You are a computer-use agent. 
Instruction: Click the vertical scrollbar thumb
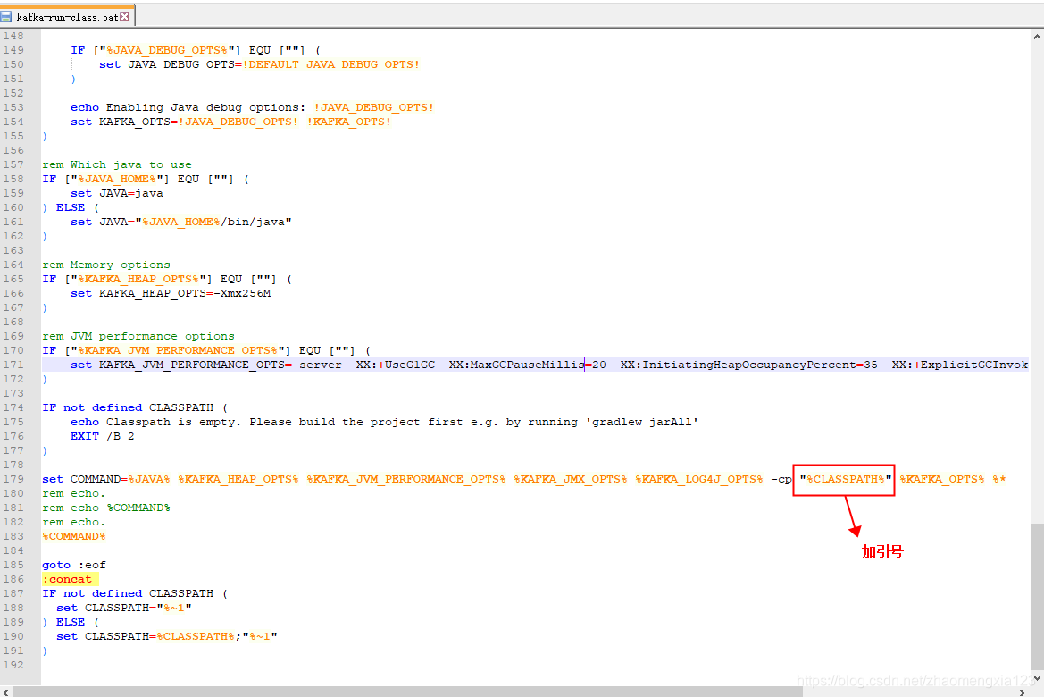(x=1037, y=595)
